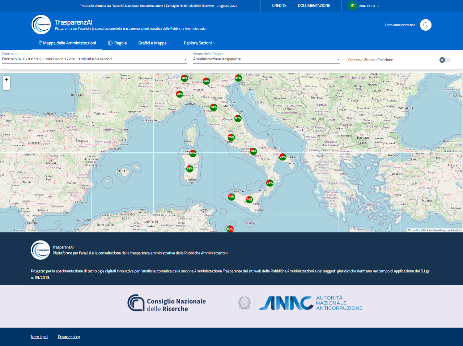The image size is (463, 346).
Task: Go to the Regole page
Action: tap(117, 43)
